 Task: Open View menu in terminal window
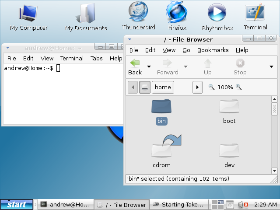pos(47,58)
